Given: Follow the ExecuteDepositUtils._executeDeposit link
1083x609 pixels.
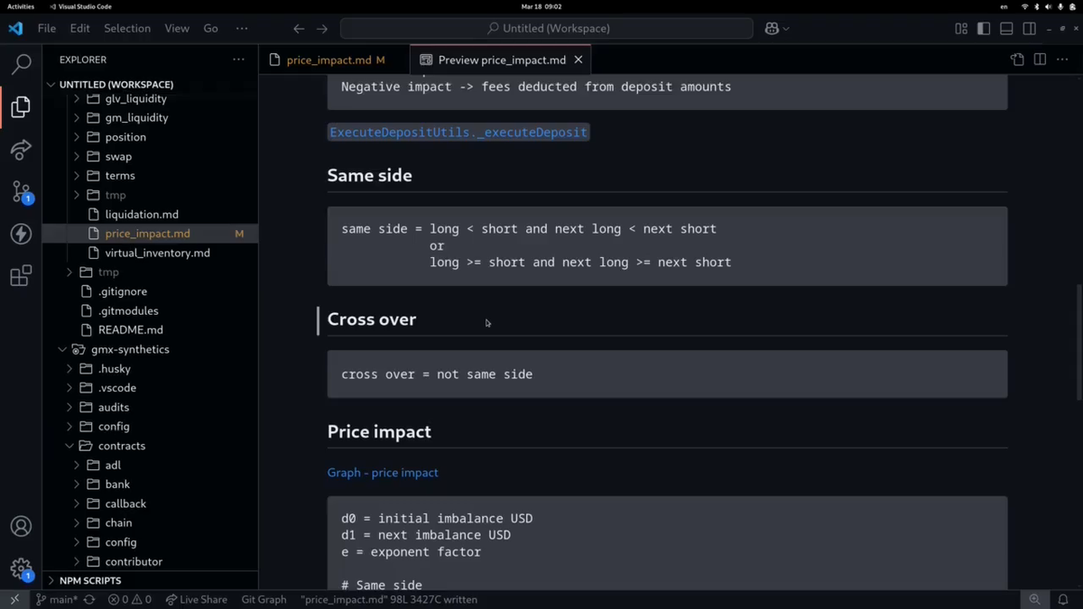Looking at the screenshot, I should tap(458, 133).
